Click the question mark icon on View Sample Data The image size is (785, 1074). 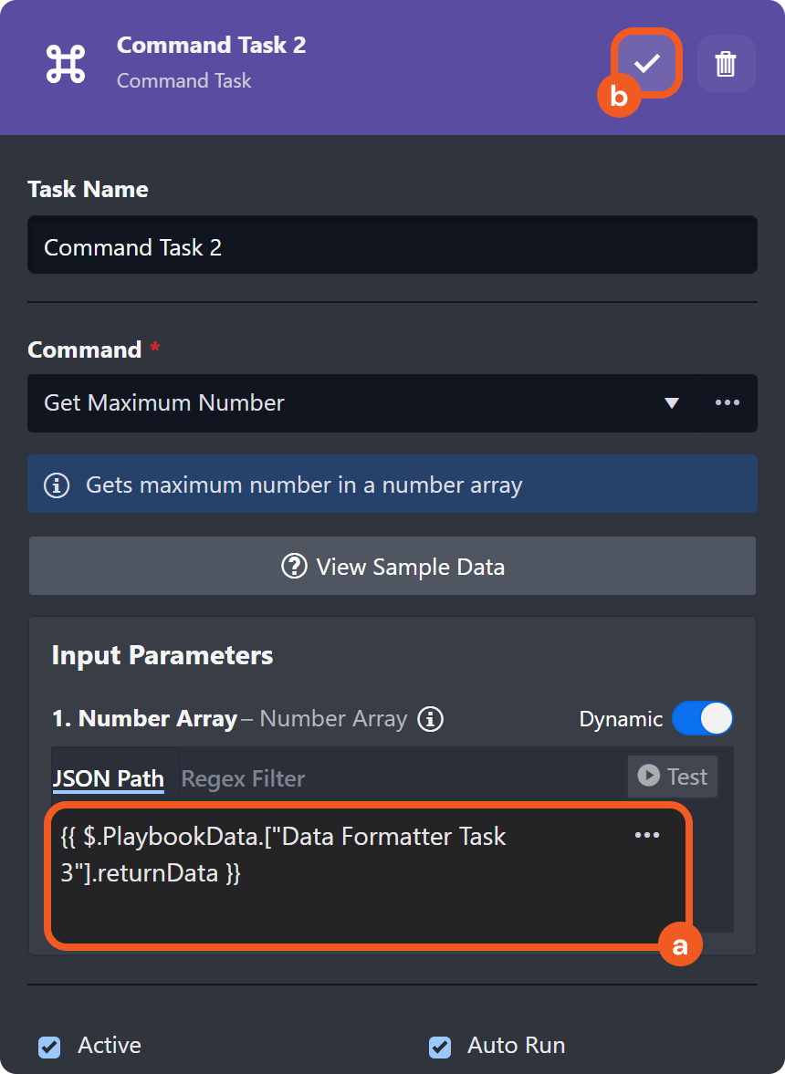point(294,567)
